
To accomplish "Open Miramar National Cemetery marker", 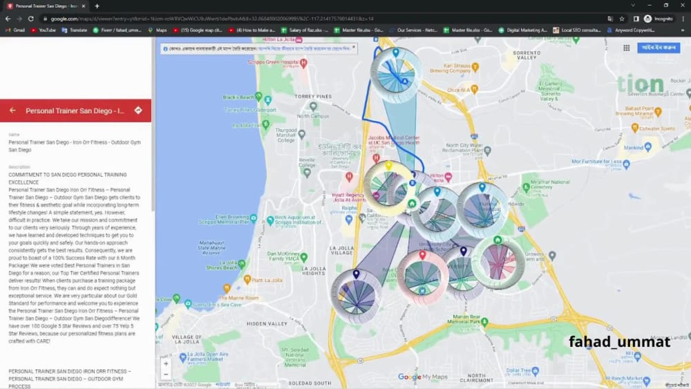I will [526, 187].
